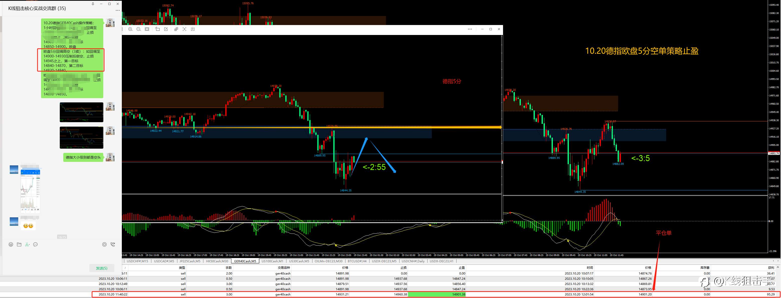Click the current price label 14893.79 on scale

tap(774, 154)
